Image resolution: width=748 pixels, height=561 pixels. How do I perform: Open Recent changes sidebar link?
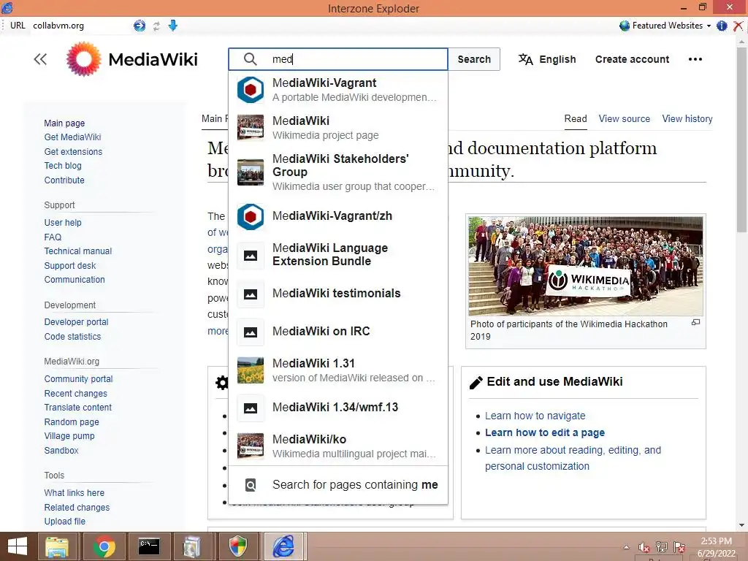75,394
